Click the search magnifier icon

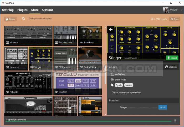tap(24, 19)
